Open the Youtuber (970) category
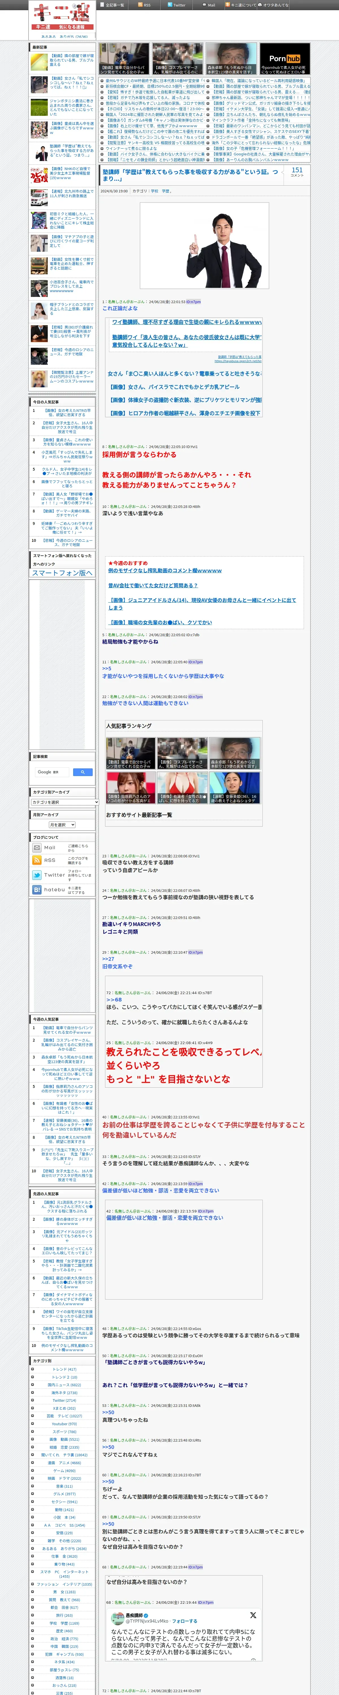339x1695 pixels. tap(64, 1424)
